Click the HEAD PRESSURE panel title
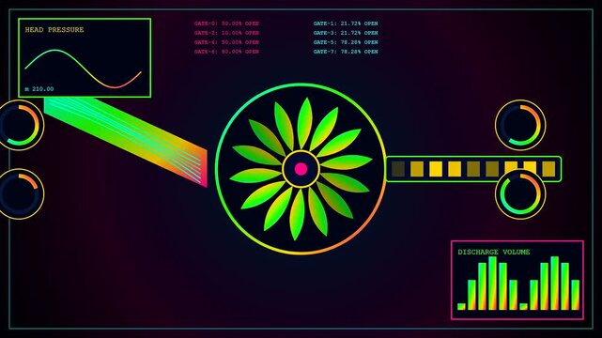The image size is (602, 338). [54, 29]
